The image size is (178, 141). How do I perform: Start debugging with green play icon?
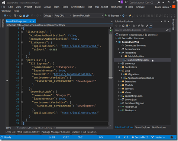click(x=106, y=15)
